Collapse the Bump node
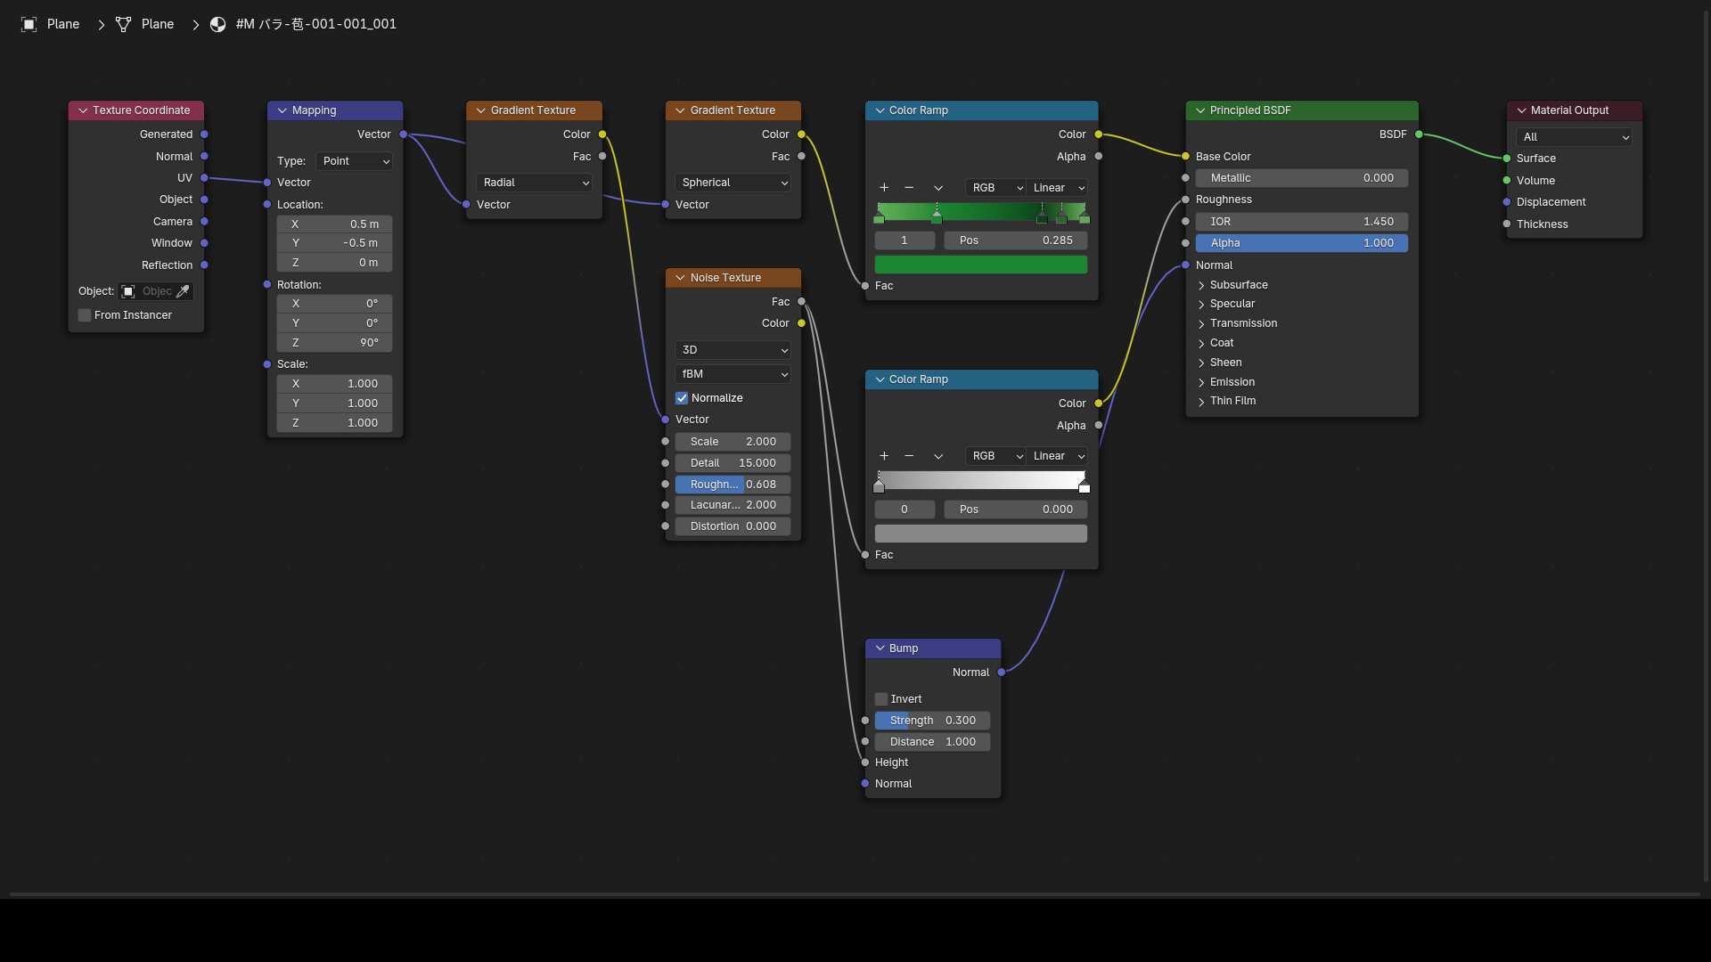Viewport: 1711px width, 962px height. 880,648
